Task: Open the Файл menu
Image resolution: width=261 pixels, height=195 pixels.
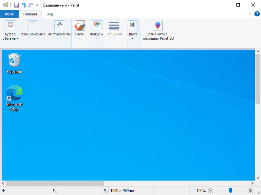Action: tap(9, 14)
